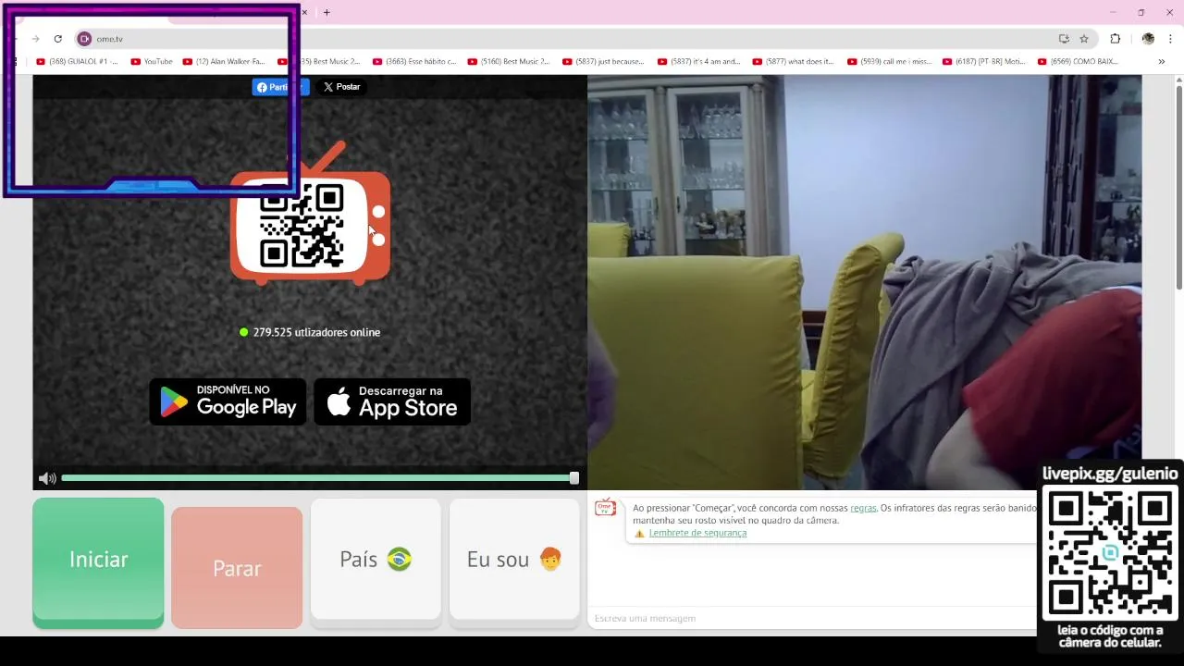The height and width of the screenshot is (666, 1184).
Task: Click the Iniciar button
Action: pos(98,562)
